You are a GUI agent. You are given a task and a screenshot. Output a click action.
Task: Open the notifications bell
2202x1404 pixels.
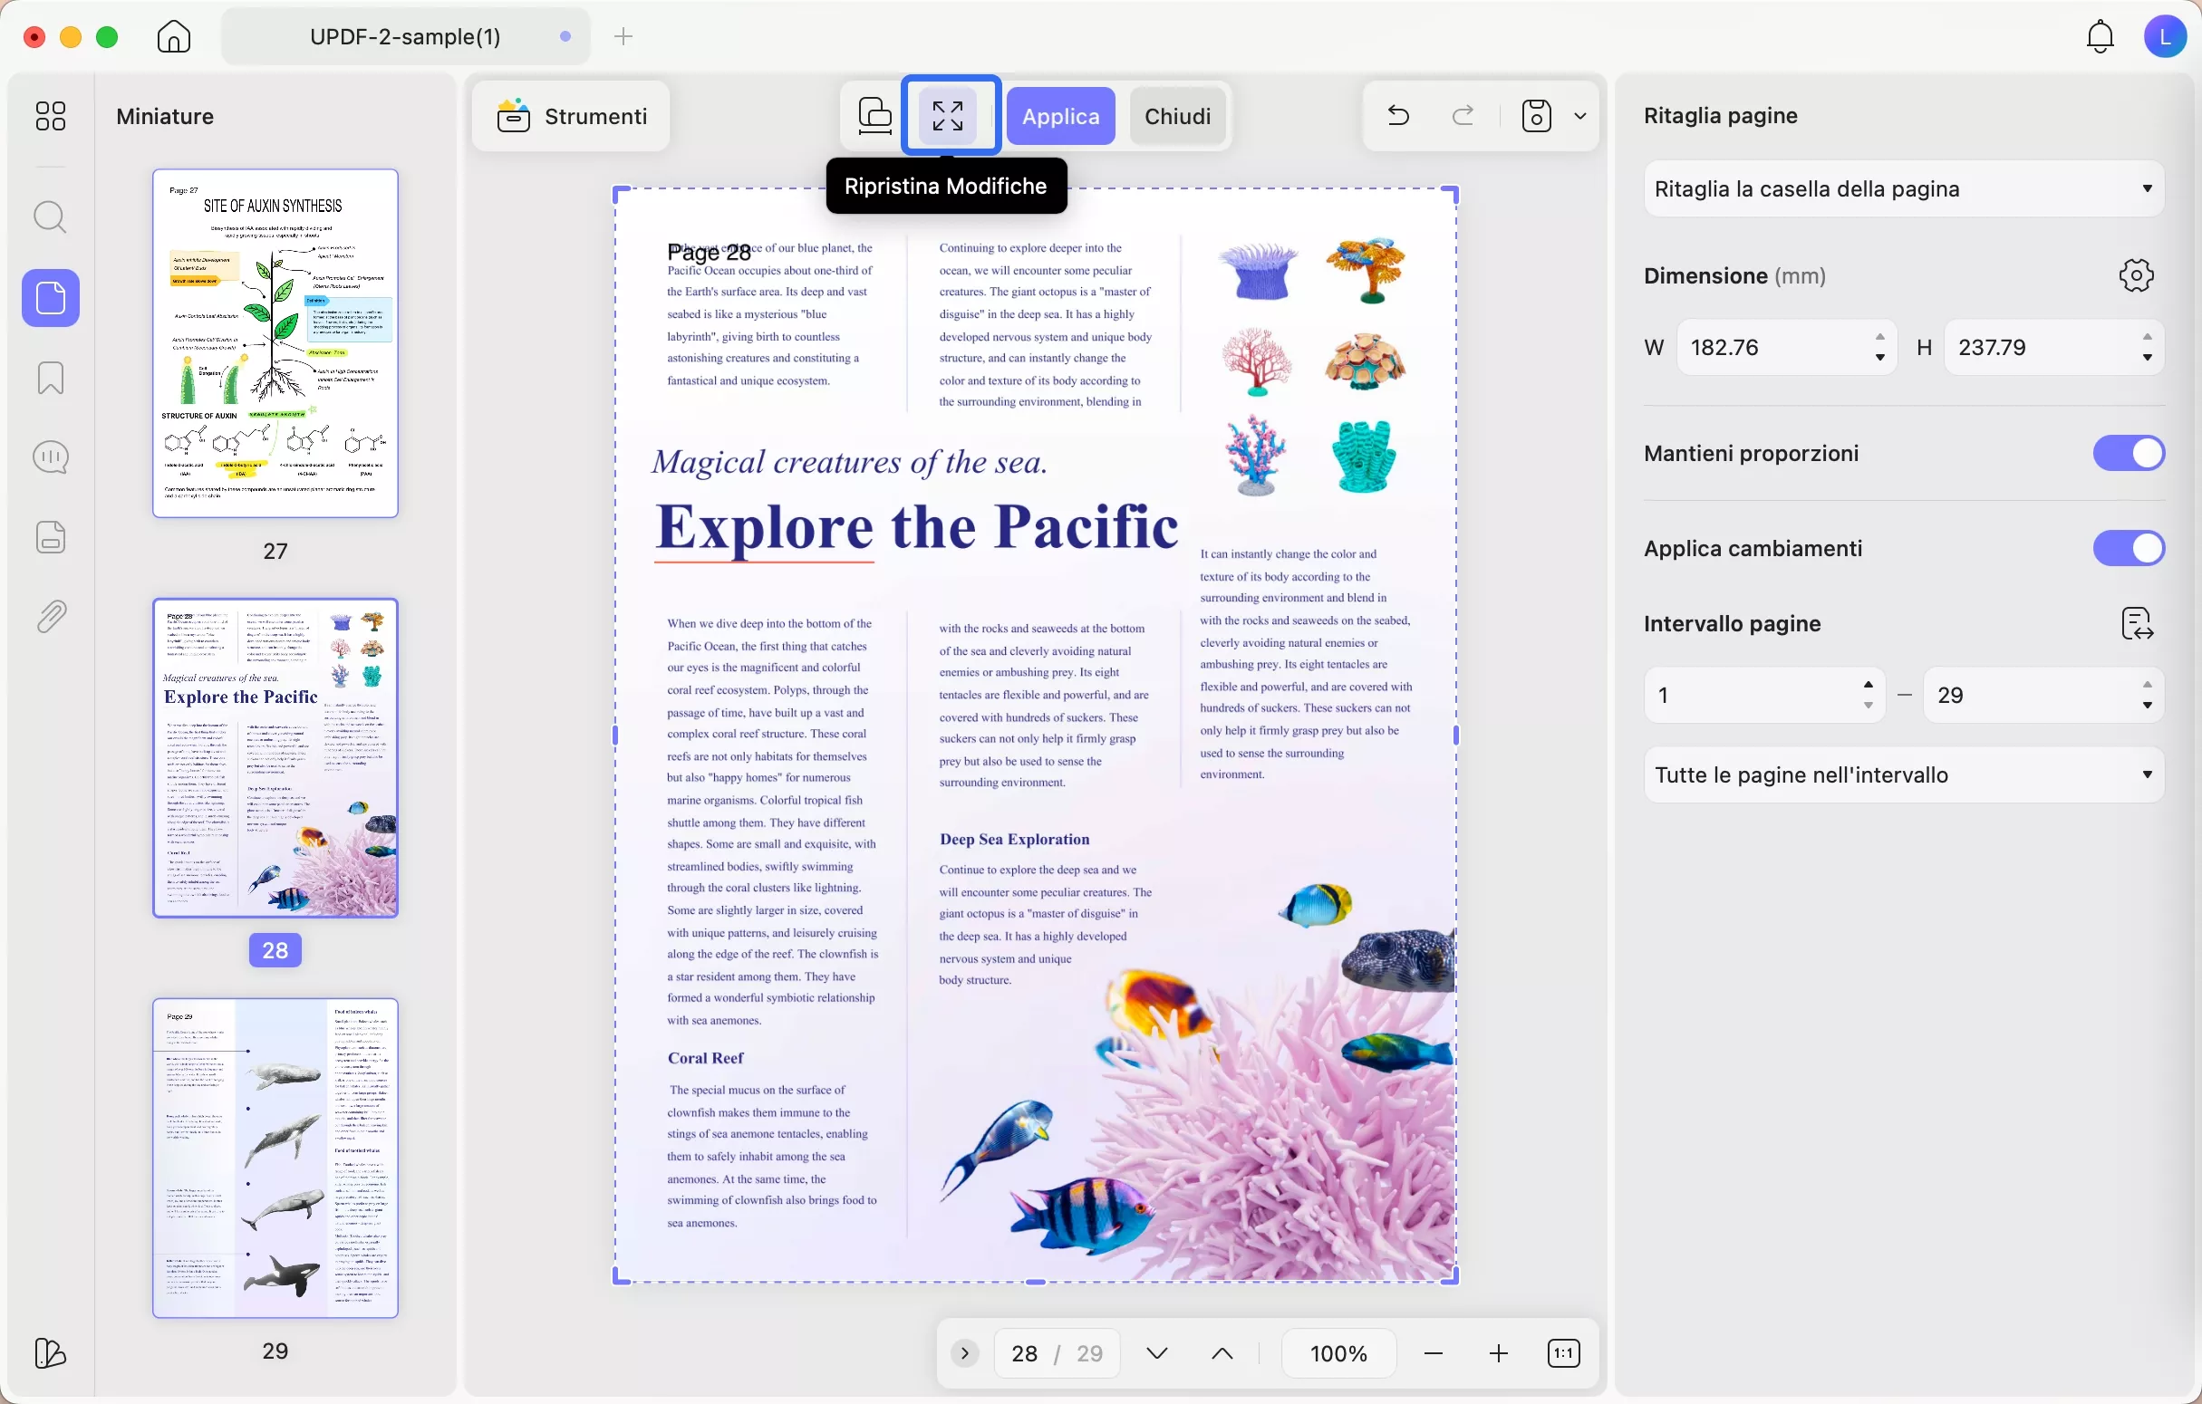[2100, 36]
